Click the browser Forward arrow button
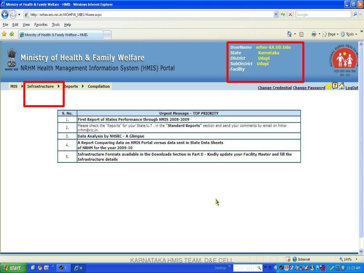 pos(13,14)
